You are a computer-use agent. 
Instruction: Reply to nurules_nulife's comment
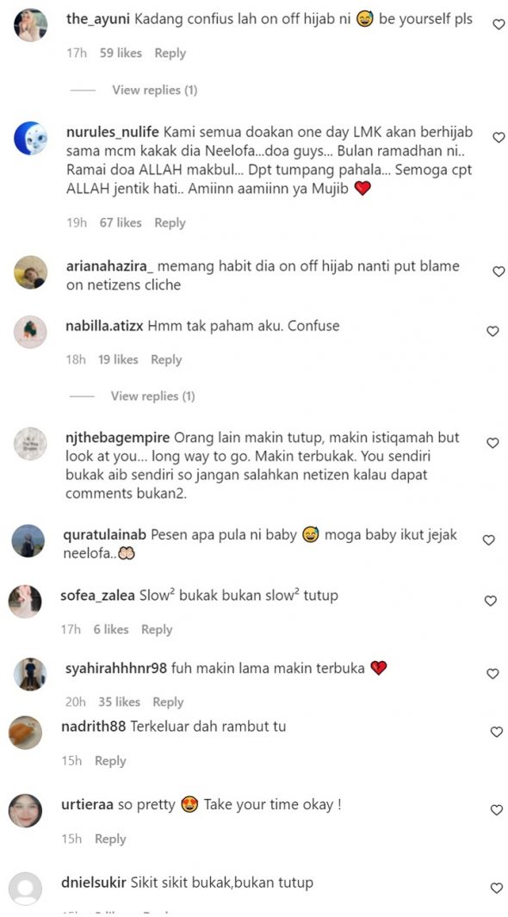[x=170, y=223]
